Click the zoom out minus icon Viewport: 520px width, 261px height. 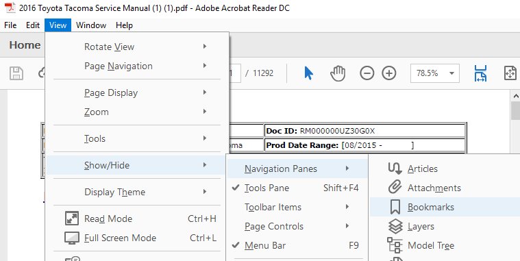coord(367,73)
